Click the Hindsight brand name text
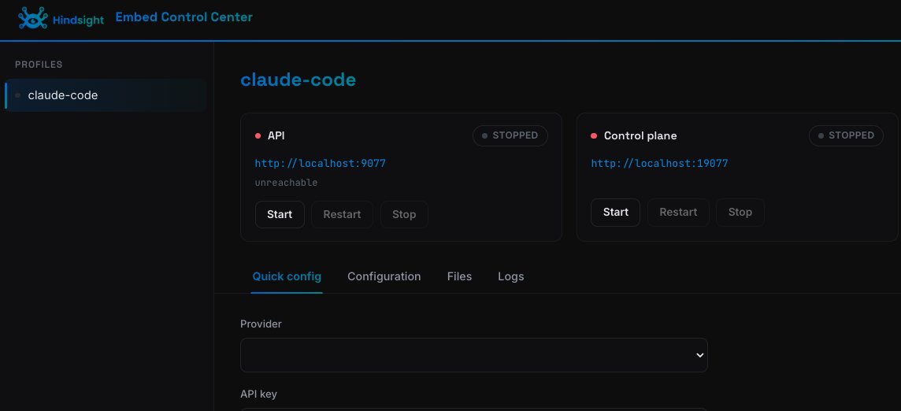 point(78,20)
